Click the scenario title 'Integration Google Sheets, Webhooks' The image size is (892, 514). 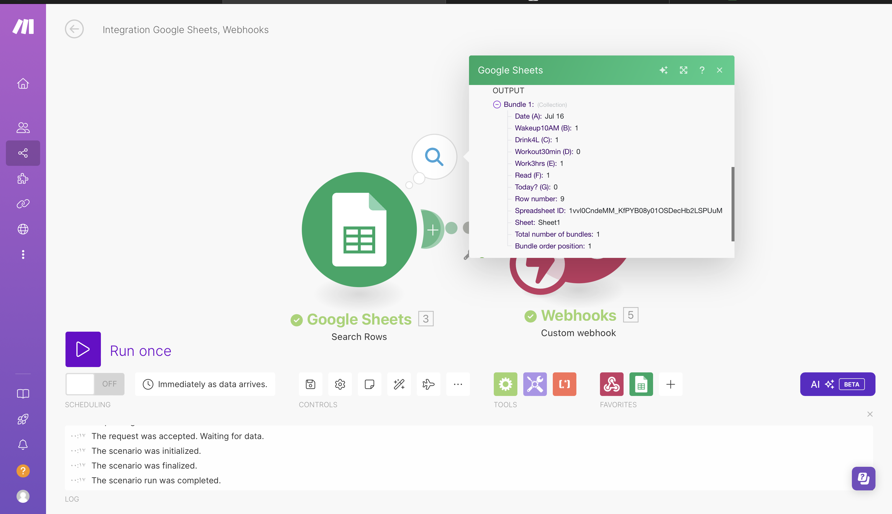pos(186,30)
